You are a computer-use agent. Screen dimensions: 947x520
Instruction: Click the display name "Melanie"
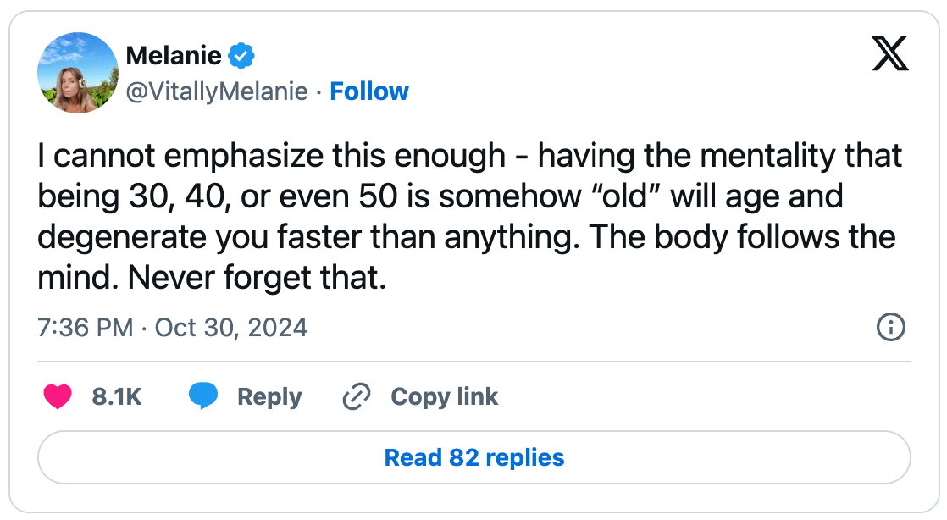click(174, 57)
